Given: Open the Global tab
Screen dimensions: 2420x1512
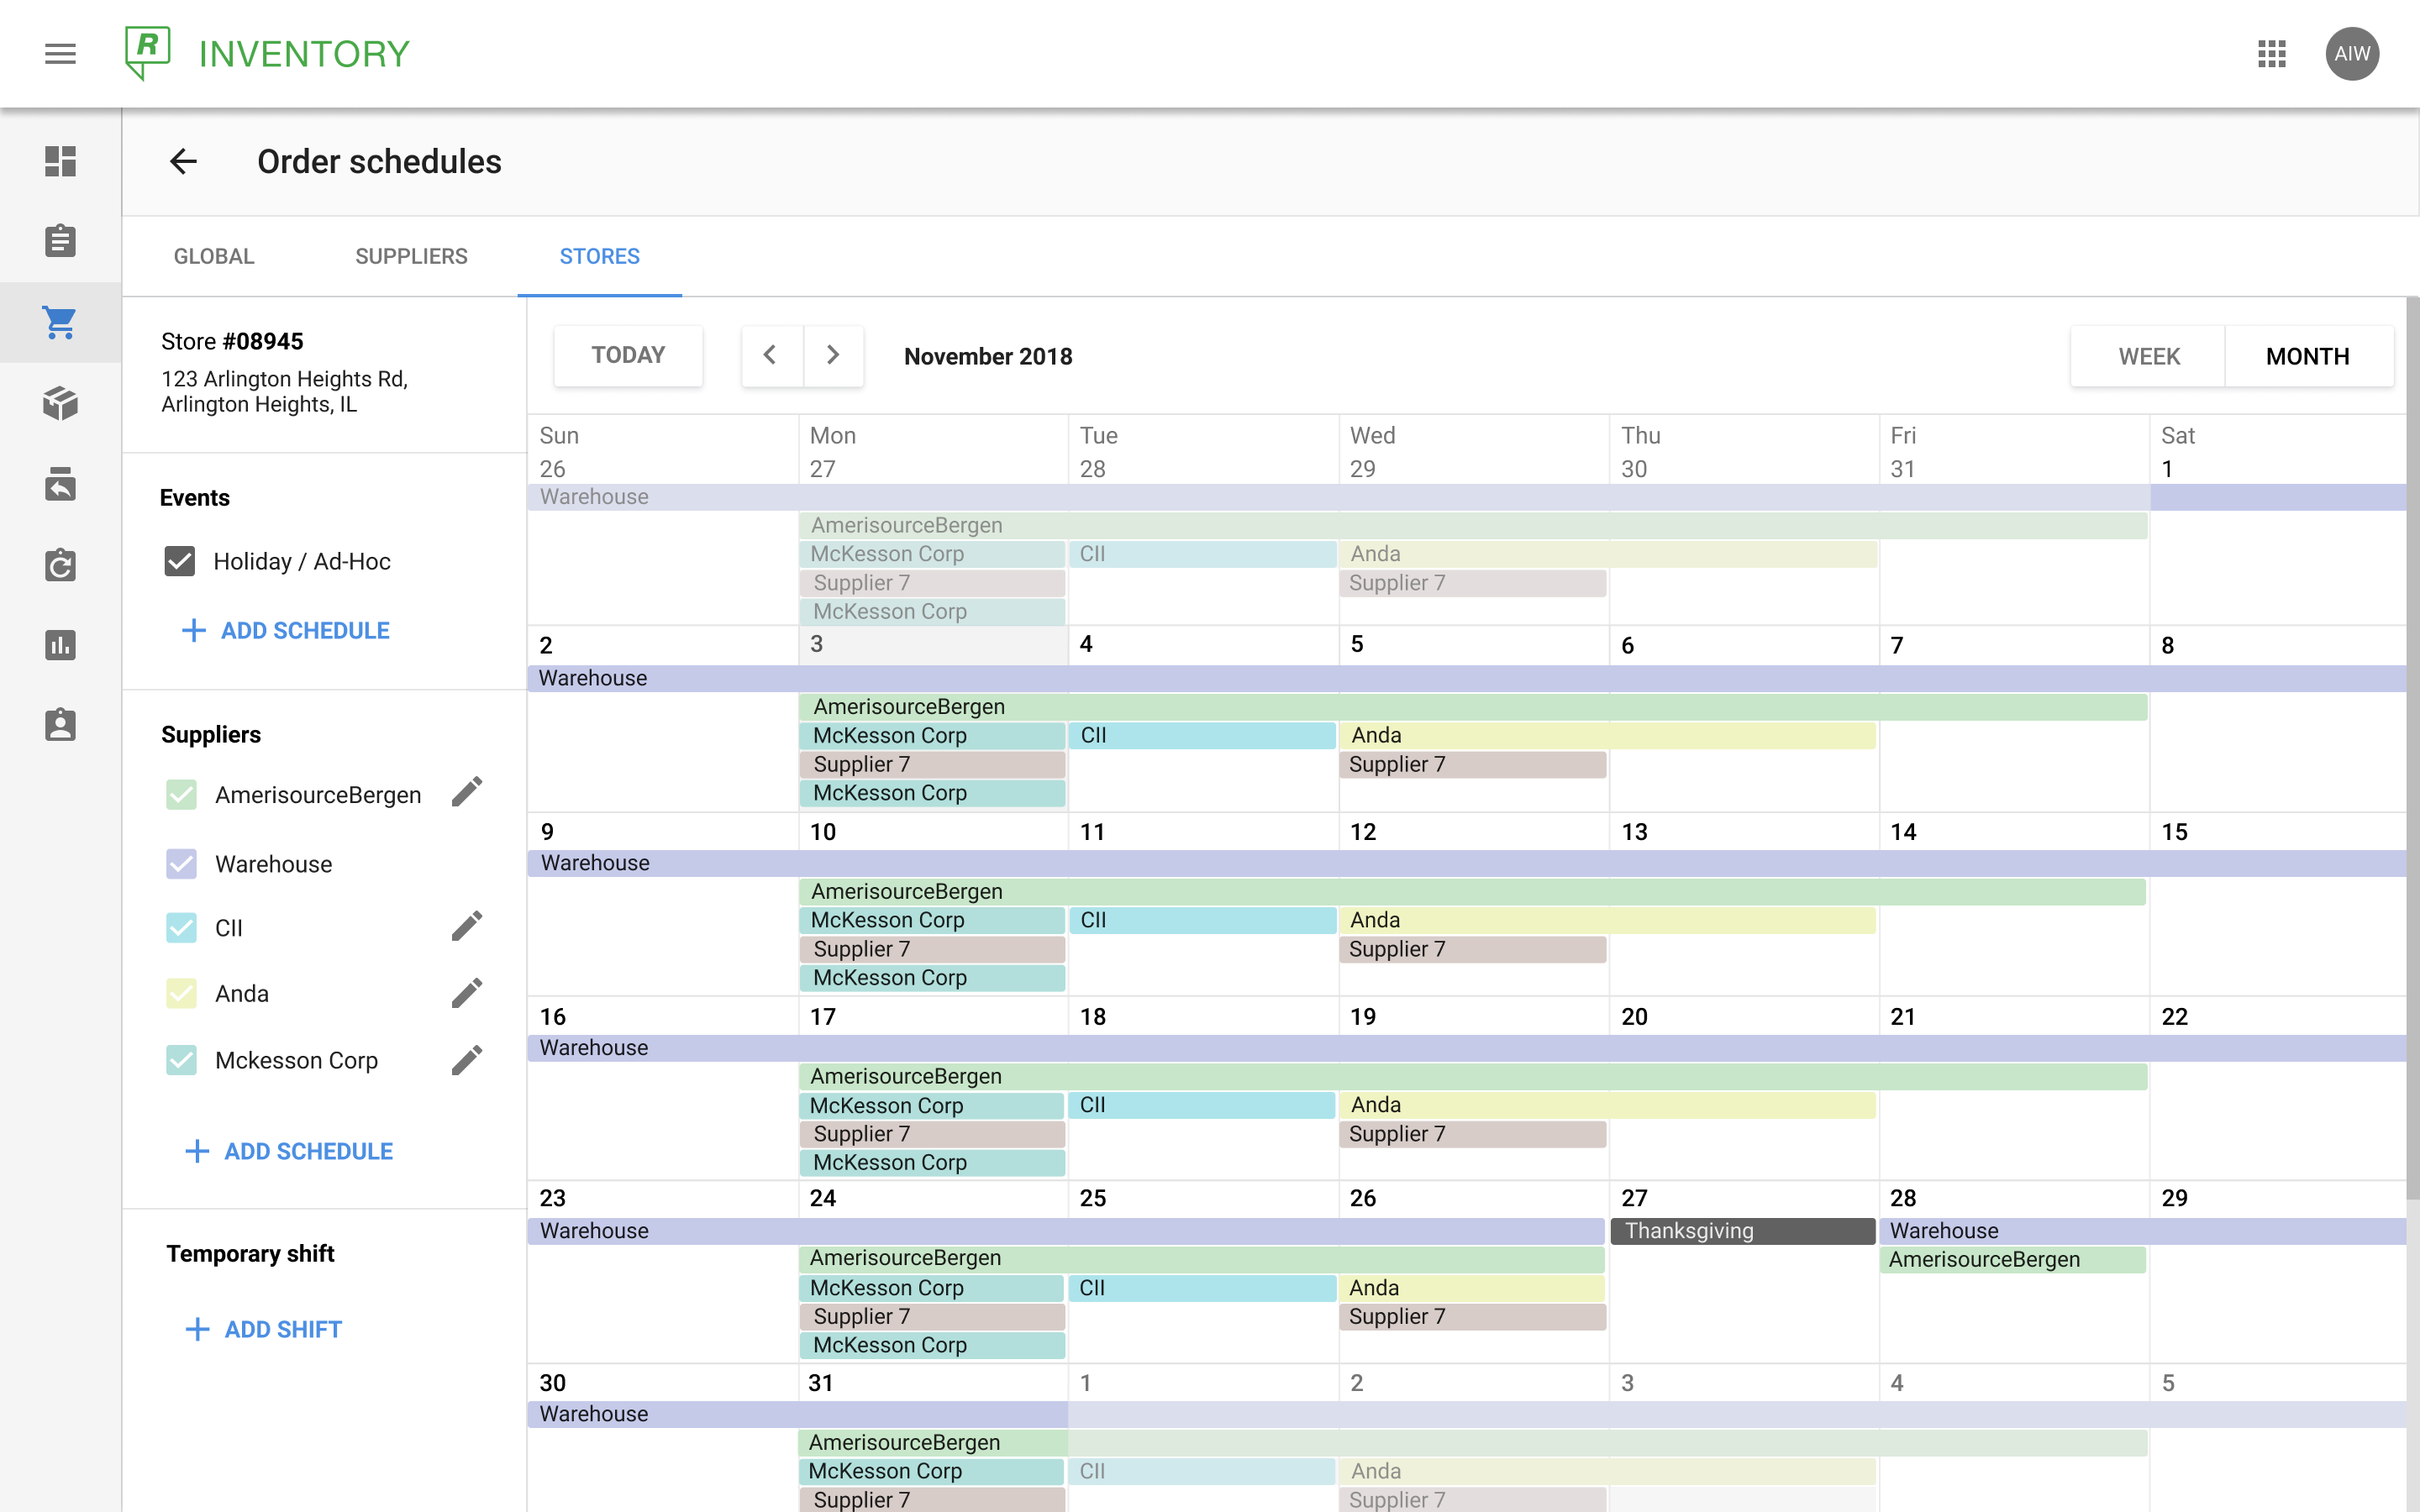Looking at the screenshot, I should (214, 256).
